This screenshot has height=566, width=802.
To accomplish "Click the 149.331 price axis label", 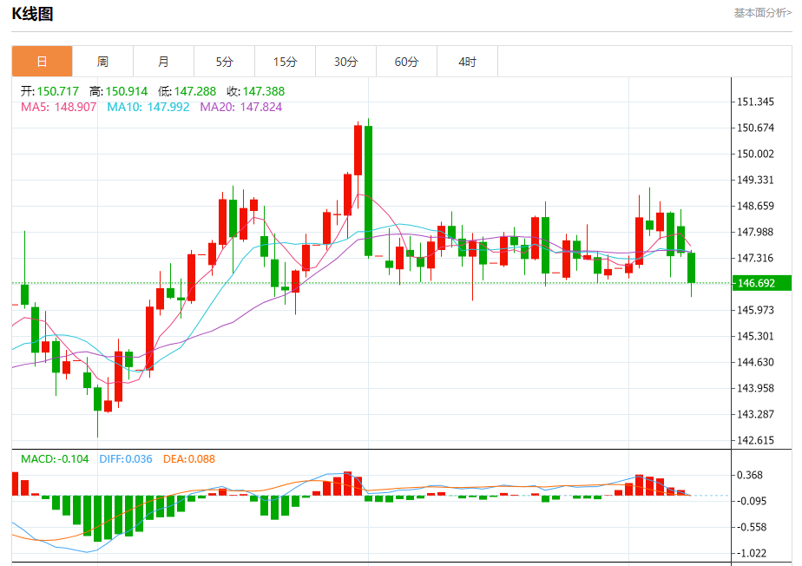I will (x=755, y=181).
